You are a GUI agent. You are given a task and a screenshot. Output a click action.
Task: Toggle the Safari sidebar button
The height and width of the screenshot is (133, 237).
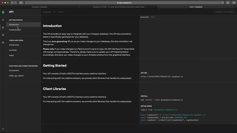(21, 3)
